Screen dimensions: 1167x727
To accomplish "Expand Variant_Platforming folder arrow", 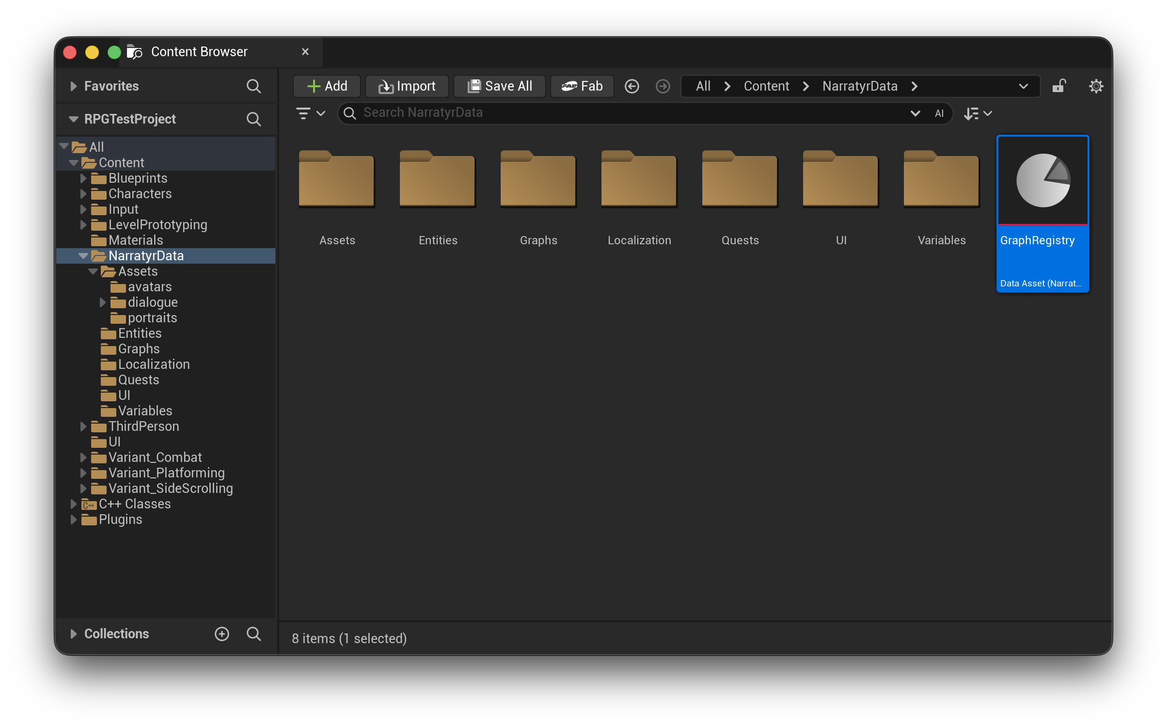I will click(x=83, y=473).
